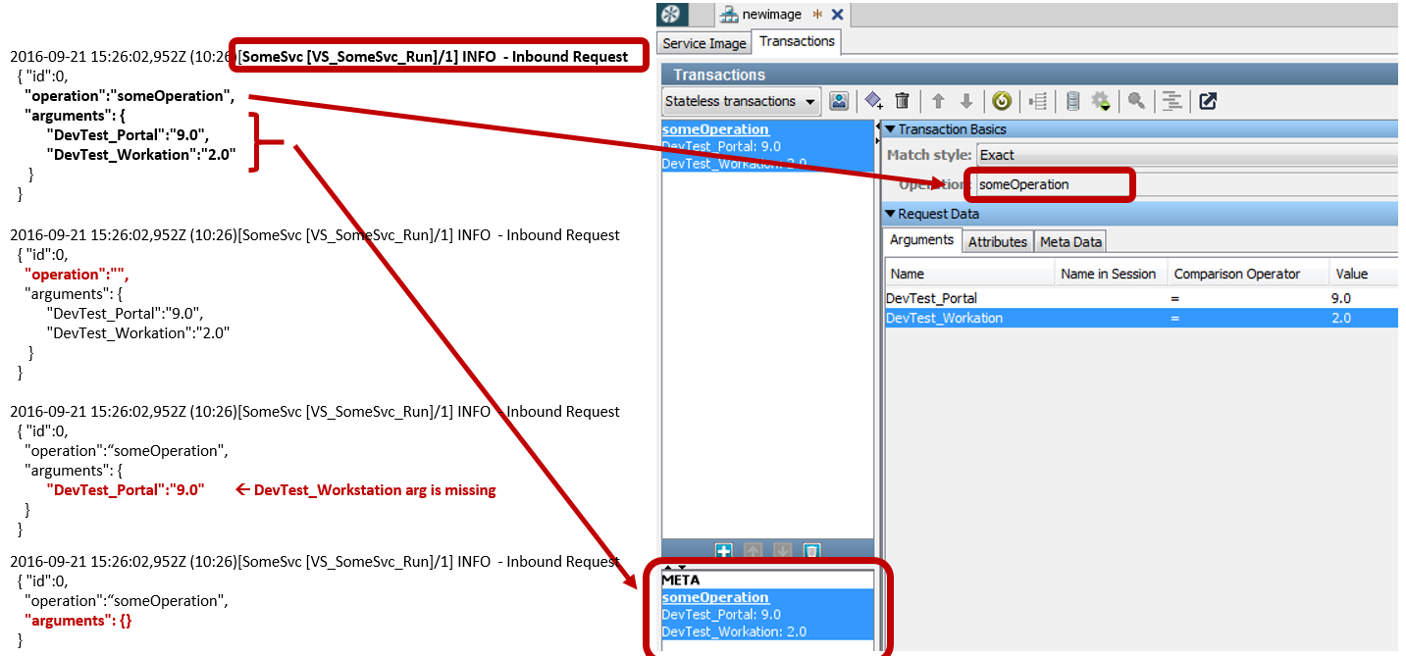The image size is (1406, 656).
Task: Click the gear with green arrow icon
Action: pyautogui.click(x=1101, y=101)
